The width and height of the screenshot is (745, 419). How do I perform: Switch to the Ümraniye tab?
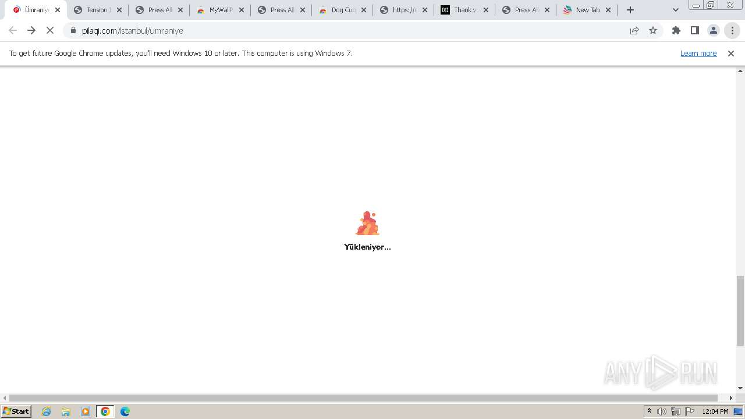pyautogui.click(x=36, y=10)
